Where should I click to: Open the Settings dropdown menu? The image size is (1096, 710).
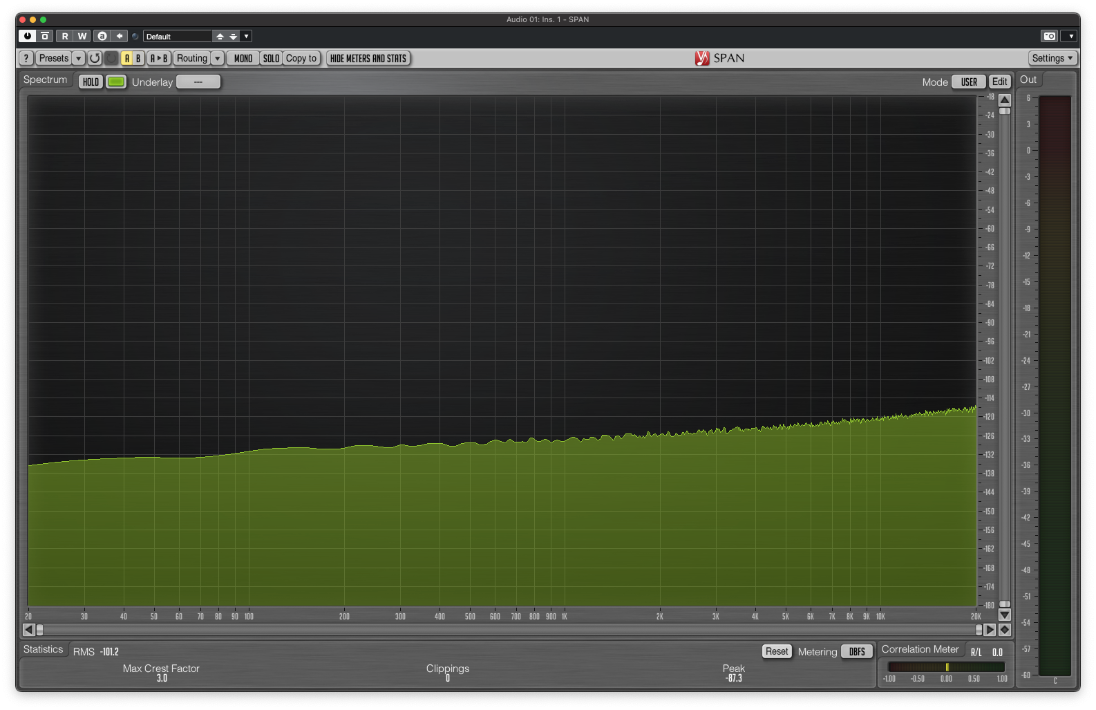pos(1052,58)
